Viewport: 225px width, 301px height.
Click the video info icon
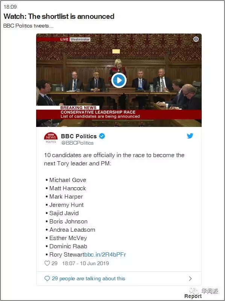point(196,39)
